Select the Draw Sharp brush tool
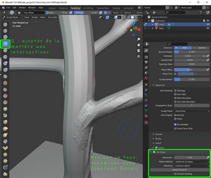The image size is (211, 178). tap(5, 31)
